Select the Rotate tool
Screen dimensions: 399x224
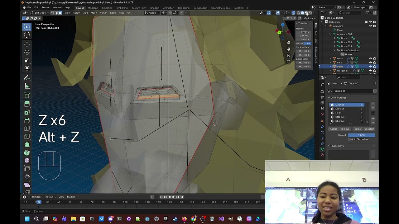tap(27, 52)
